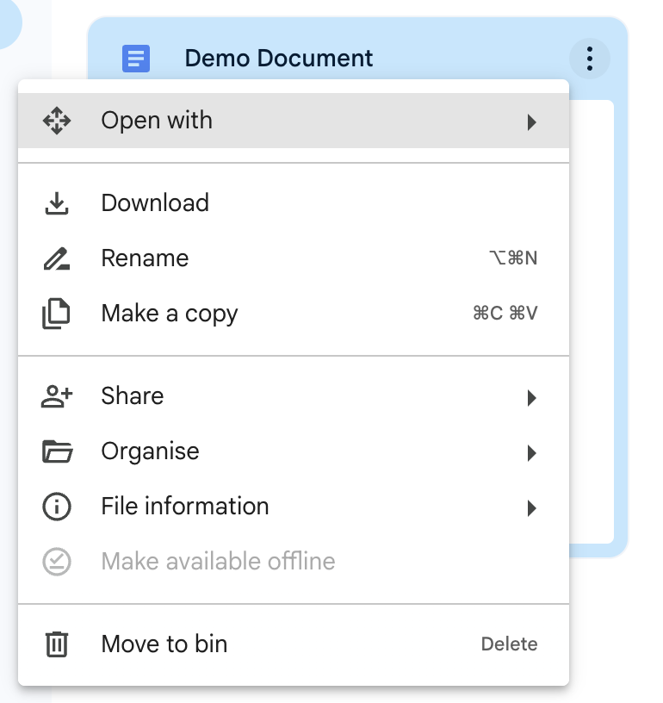The width and height of the screenshot is (663, 703).
Task: Click the Open with move-arrows icon
Action: (x=57, y=121)
